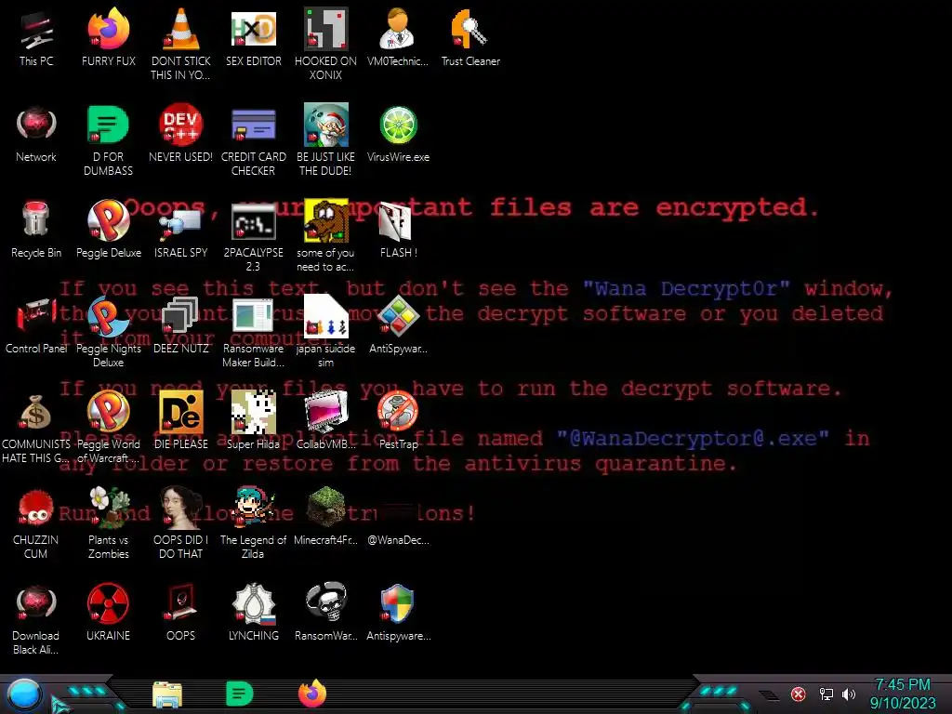Image resolution: width=952 pixels, height=714 pixels.
Task: Select the Super Hilda icon
Action: click(254, 412)
